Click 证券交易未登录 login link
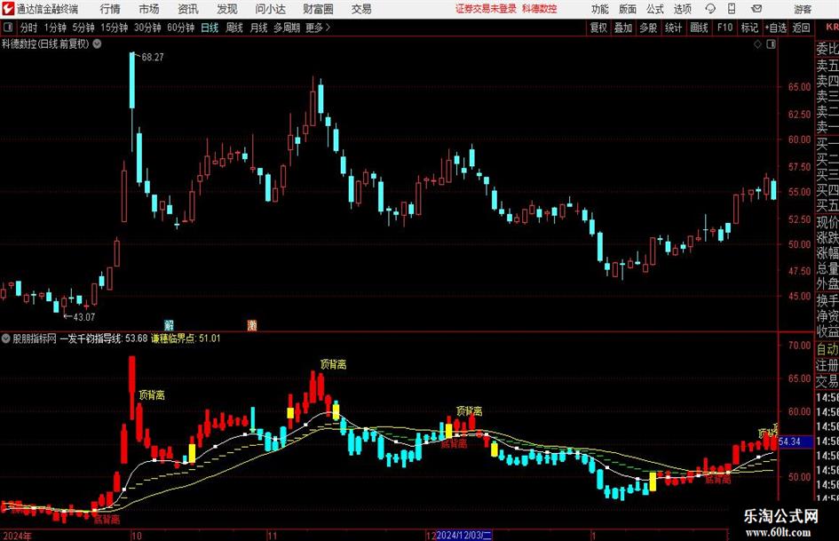The image size is (839, 541). (486, 9)
